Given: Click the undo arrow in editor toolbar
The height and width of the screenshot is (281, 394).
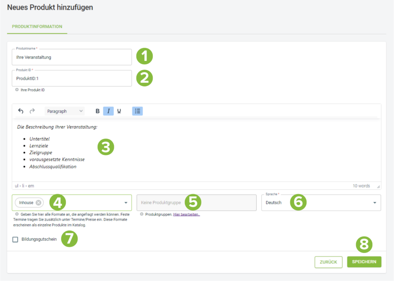Looking at the screenshot, I should [21, 111].
